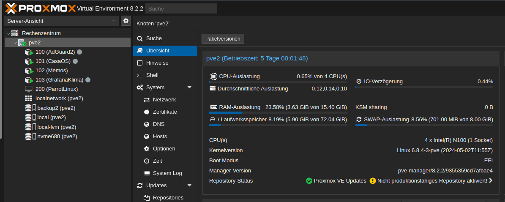Open the System Log menu item
This screenshot has width=505, height=202.
(165, 173)
